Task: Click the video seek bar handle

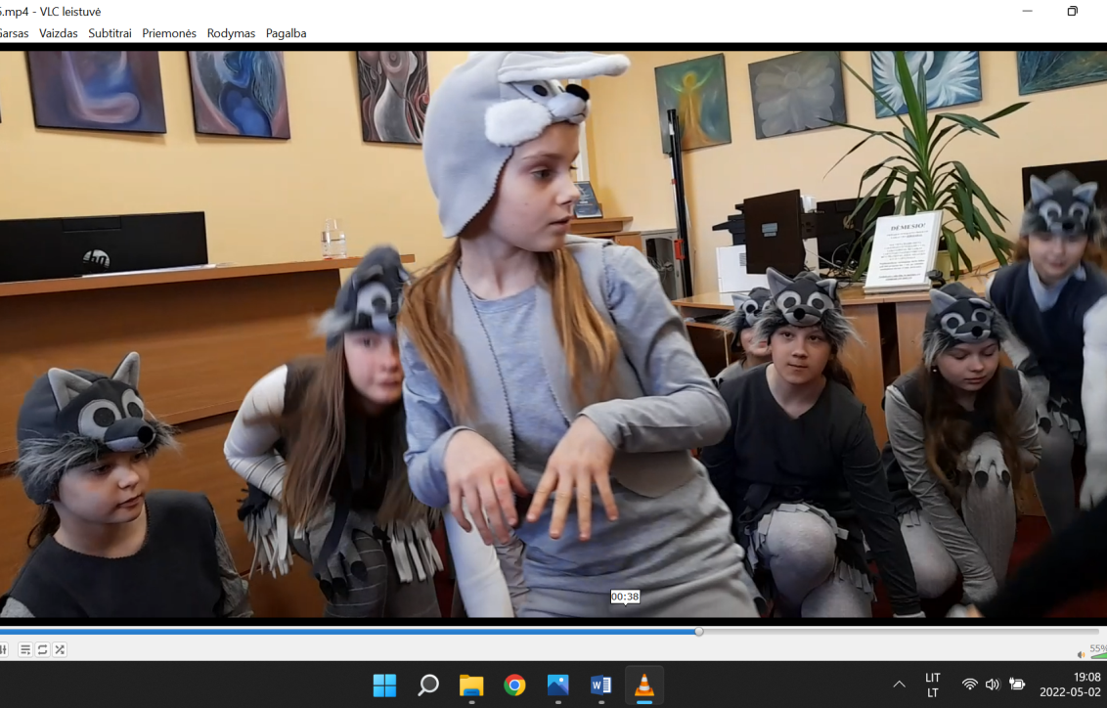Action: coord(699,632)
